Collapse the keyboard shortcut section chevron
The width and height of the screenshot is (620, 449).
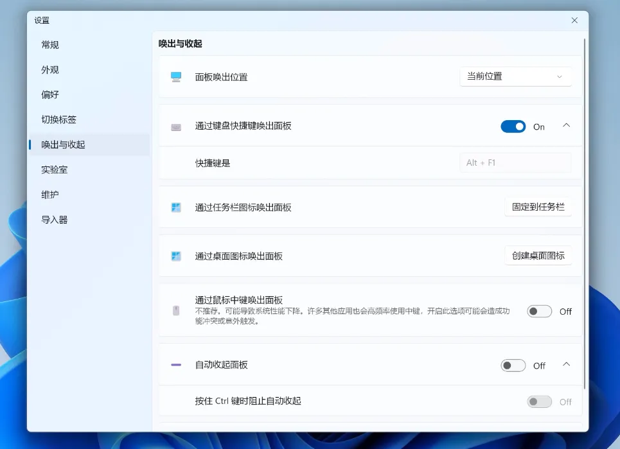(566, 125)
